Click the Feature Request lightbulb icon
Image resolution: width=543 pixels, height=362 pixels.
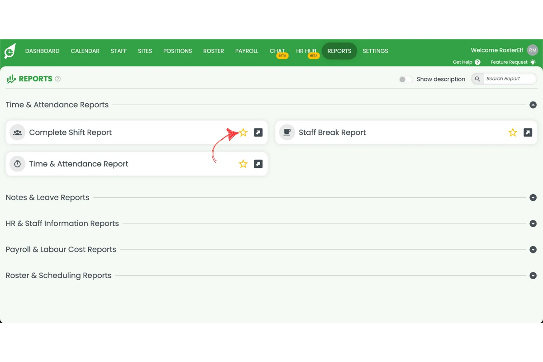pos(533,62)
